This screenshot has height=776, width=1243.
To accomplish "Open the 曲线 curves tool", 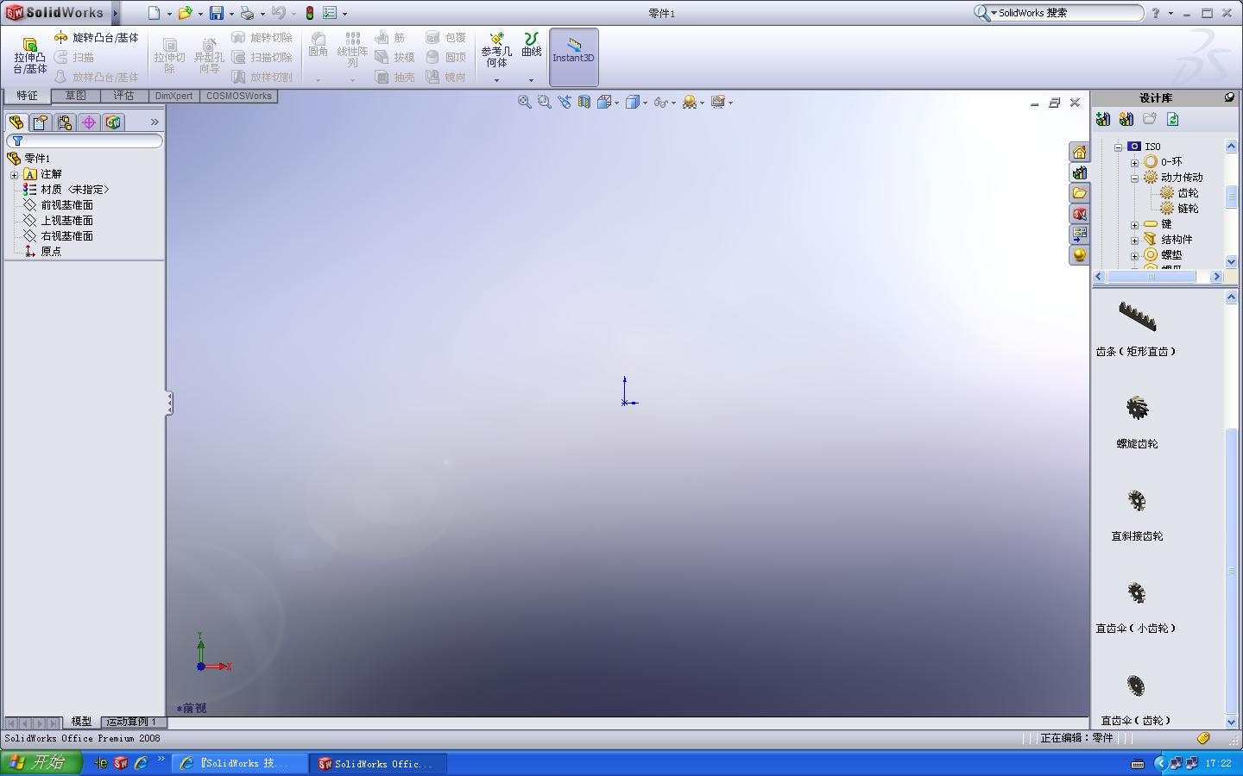I will tap(532, 46).
